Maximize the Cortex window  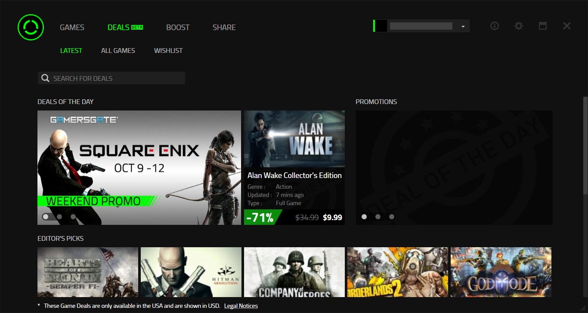[x=543, y=26]
